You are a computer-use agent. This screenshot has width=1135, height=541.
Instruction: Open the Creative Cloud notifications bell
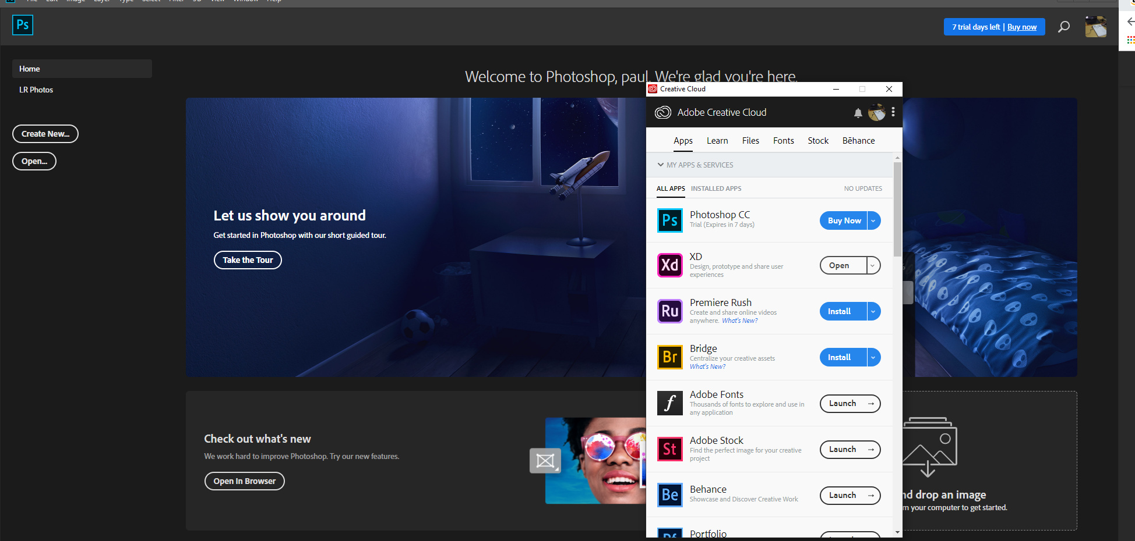(858, 113)
